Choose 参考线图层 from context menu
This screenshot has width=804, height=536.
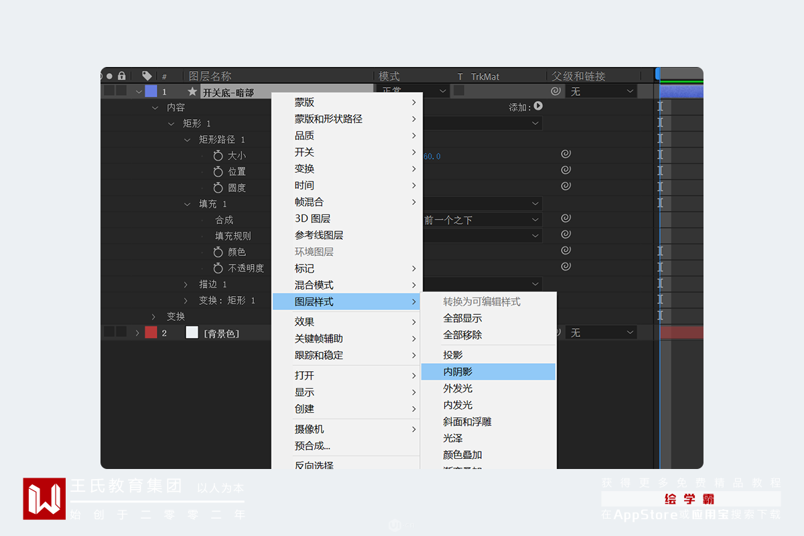347,235
